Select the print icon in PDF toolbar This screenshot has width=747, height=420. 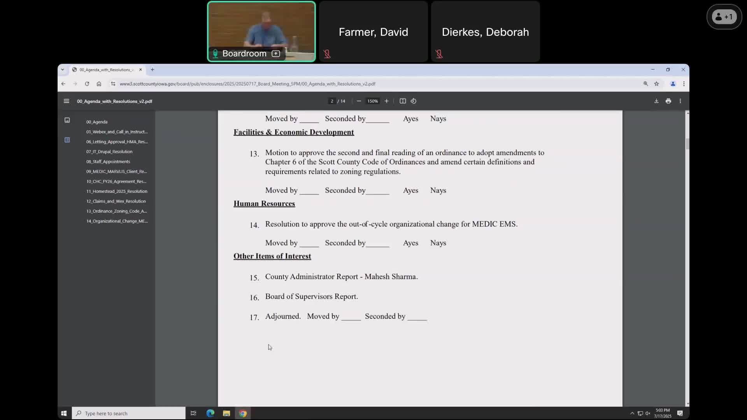[x=668, y=101]
